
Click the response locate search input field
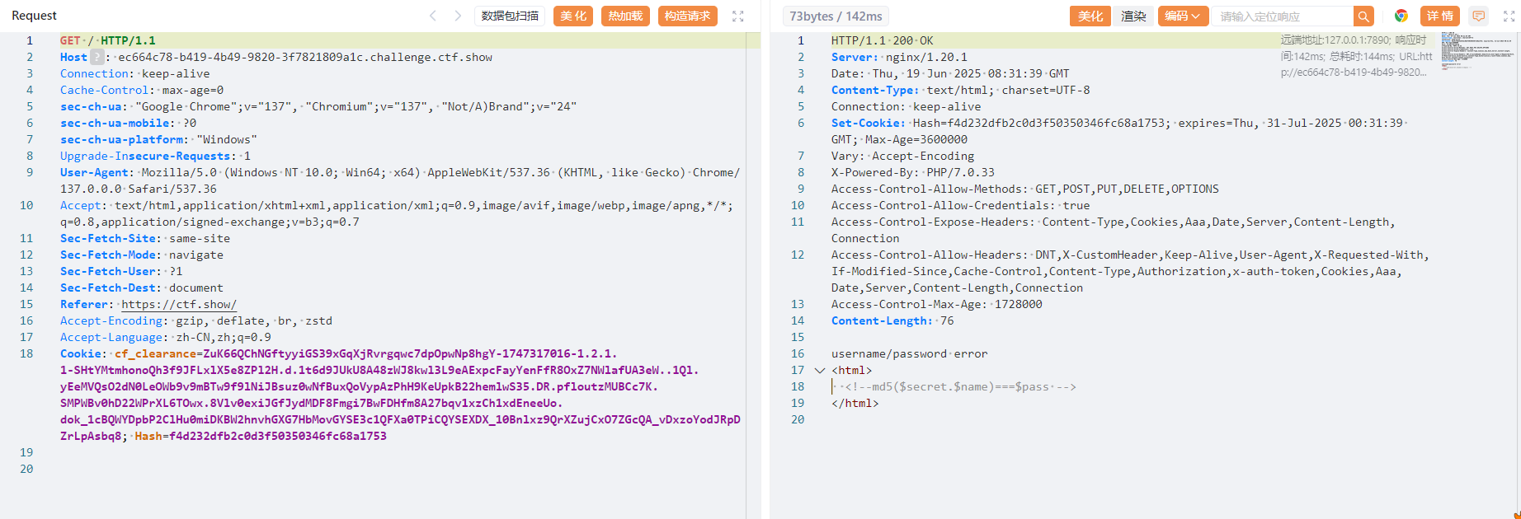(1283, 16)
